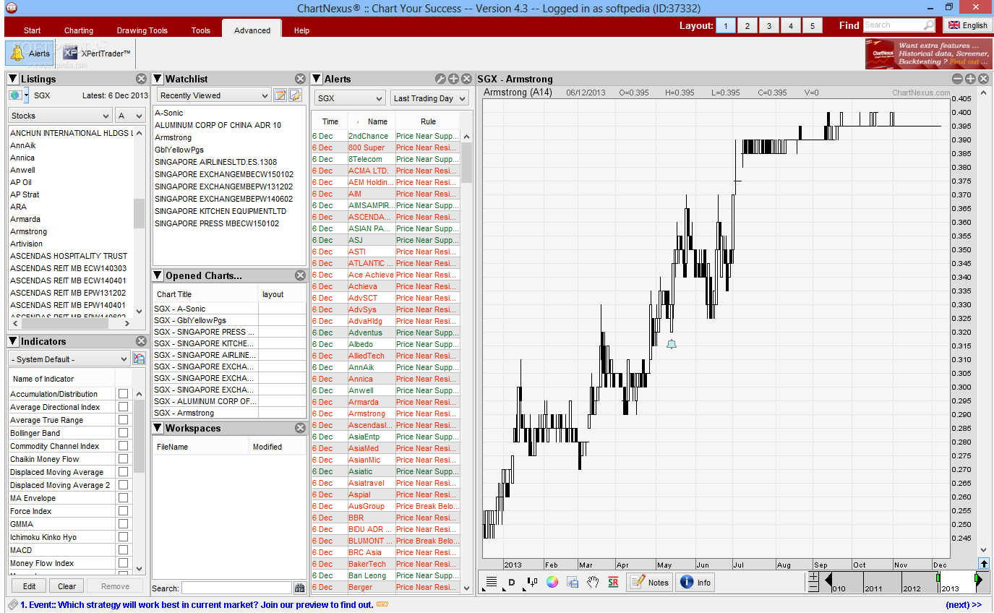This screenshot has height=613, width=994.
Task: Click the timeline zoom out minus
Action: (813, 588)
